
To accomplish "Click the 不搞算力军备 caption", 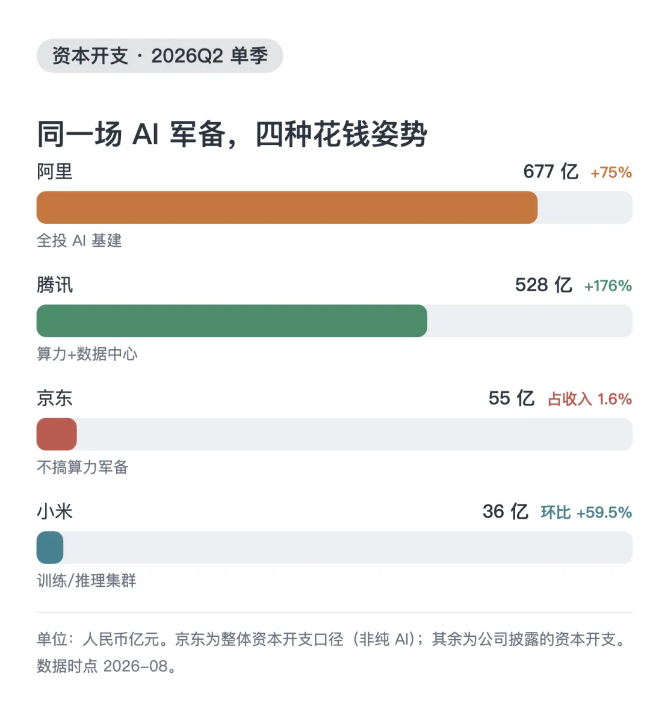I will pos(82,468).
